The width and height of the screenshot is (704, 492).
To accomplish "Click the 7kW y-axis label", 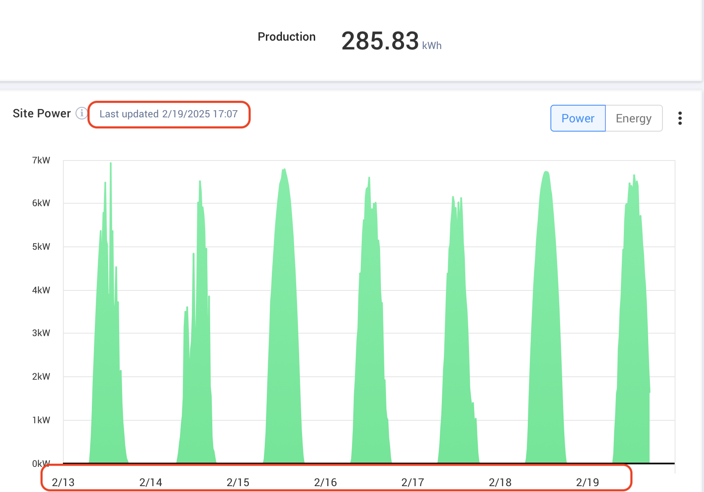I will (41, 160).
